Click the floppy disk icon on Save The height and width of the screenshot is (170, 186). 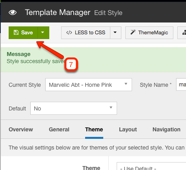tap(16, 32)
